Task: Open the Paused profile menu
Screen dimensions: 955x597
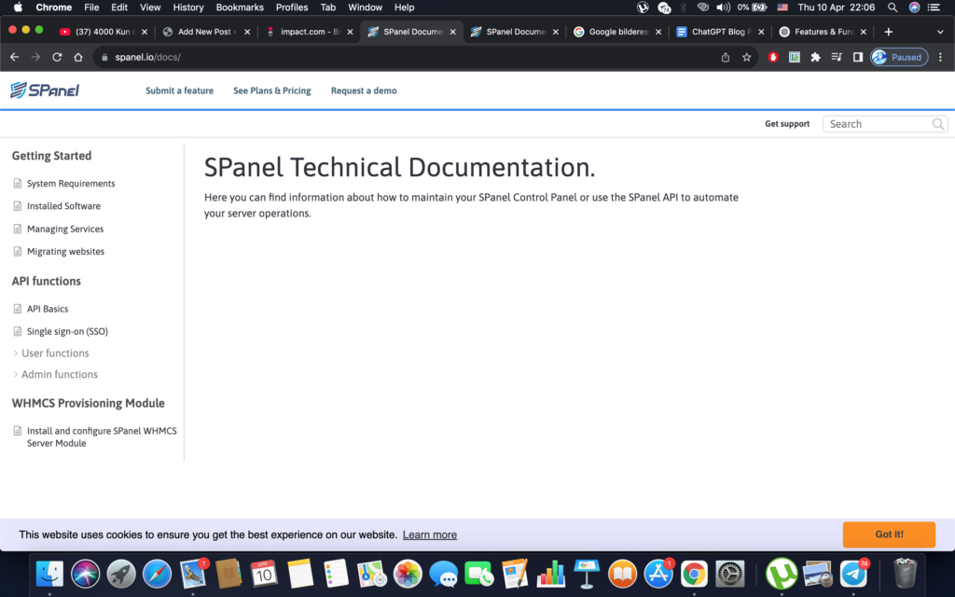Action: (899, 57)
